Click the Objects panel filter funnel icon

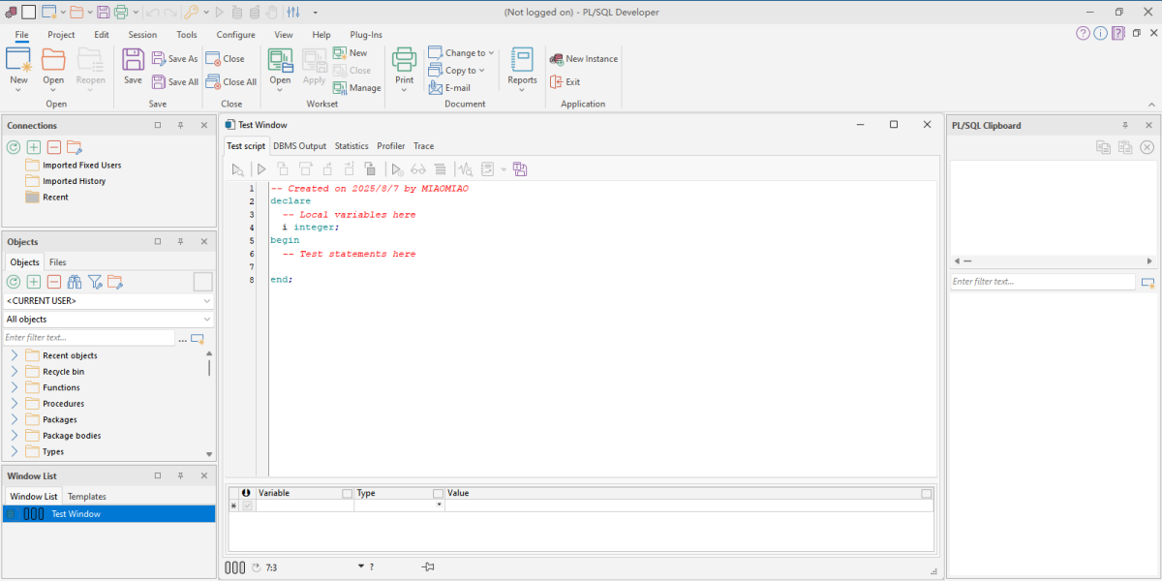[x=95, y=282]
